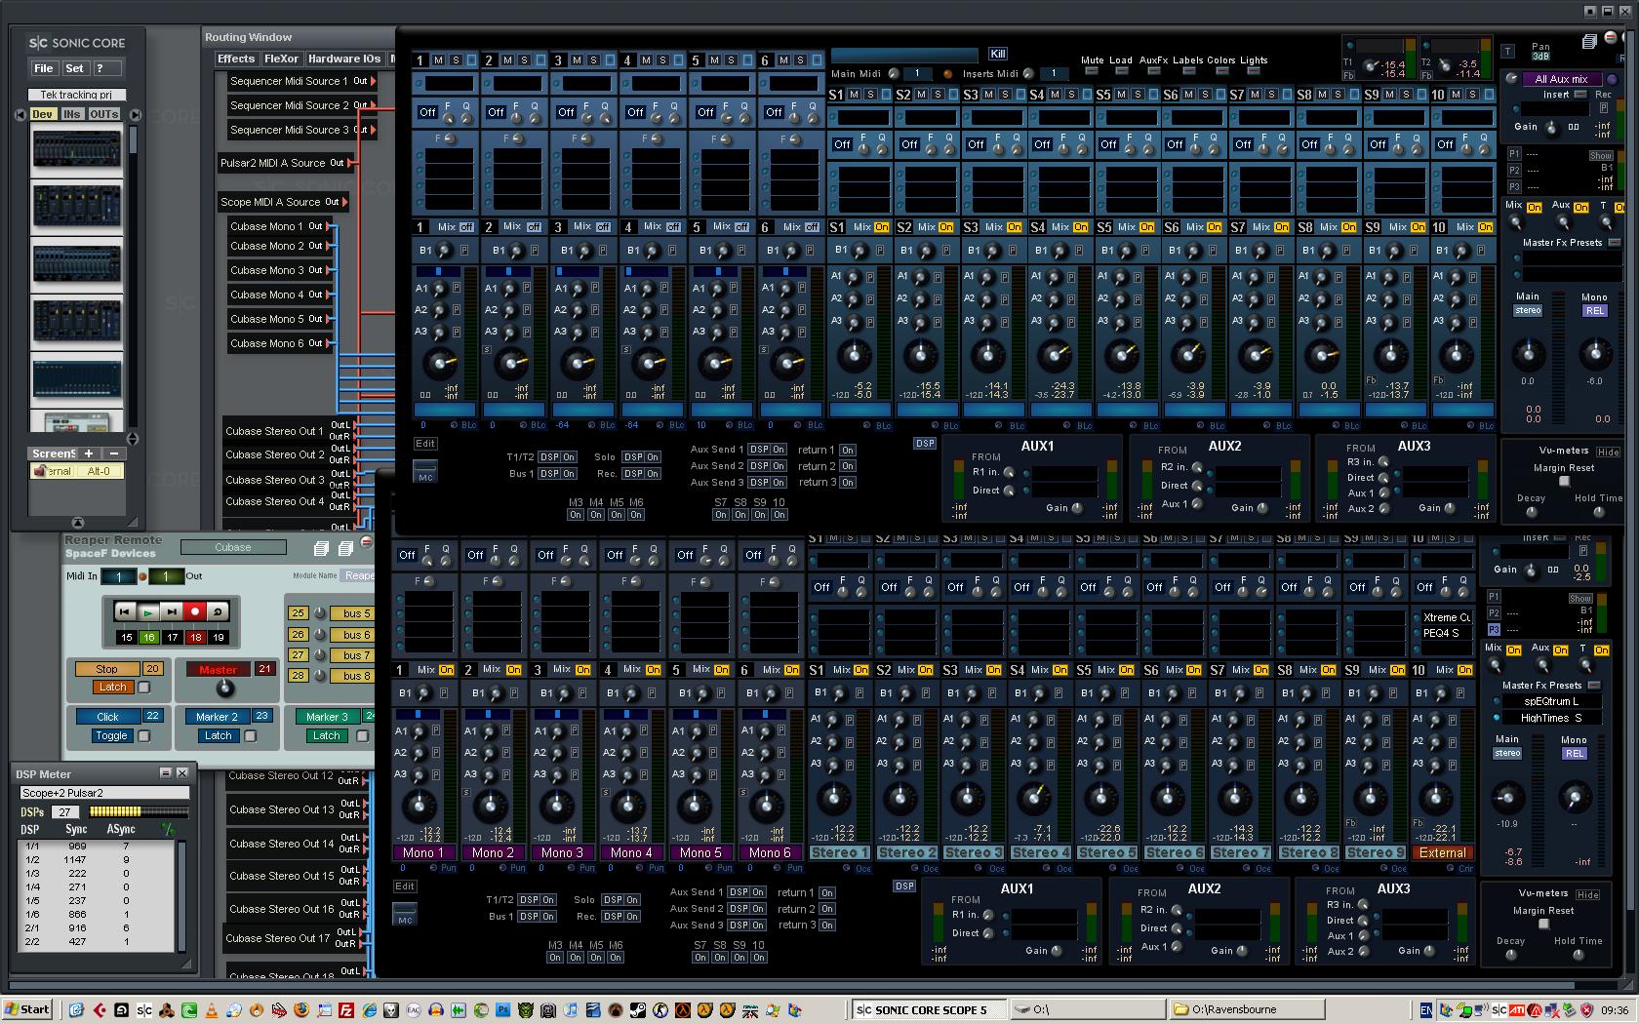This screenshot has width=1639, height=1024.
Task: Toggle Mix On button of channel S1
Action: point(882,227)
